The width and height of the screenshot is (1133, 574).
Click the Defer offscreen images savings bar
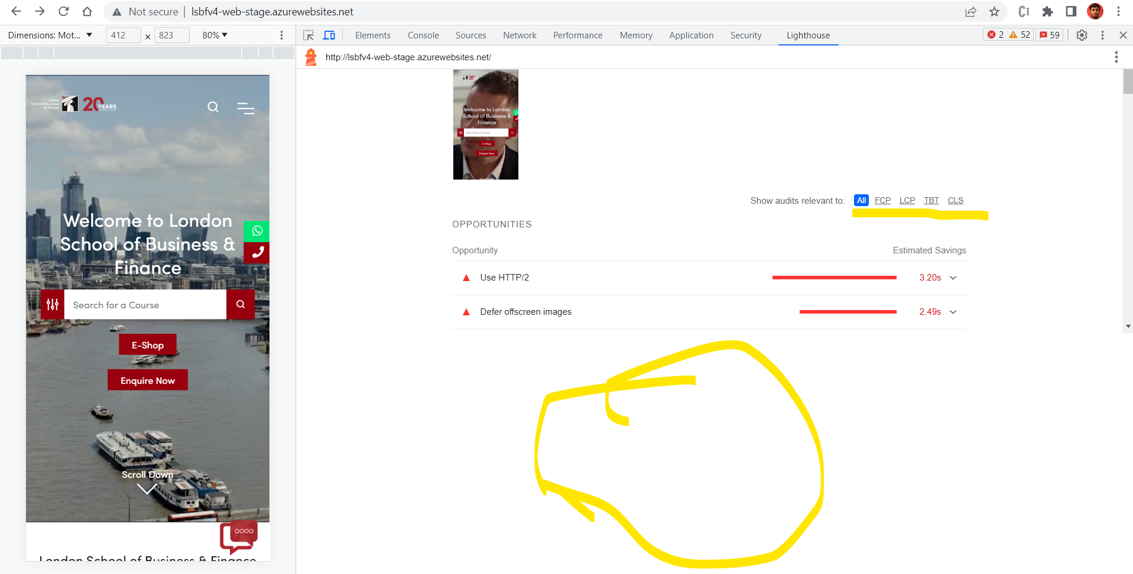tap(848, 311)
